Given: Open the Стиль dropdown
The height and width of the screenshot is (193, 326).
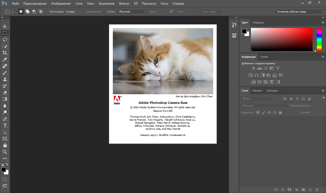Looking at the screenshot, I should click(x=131, y=12).
